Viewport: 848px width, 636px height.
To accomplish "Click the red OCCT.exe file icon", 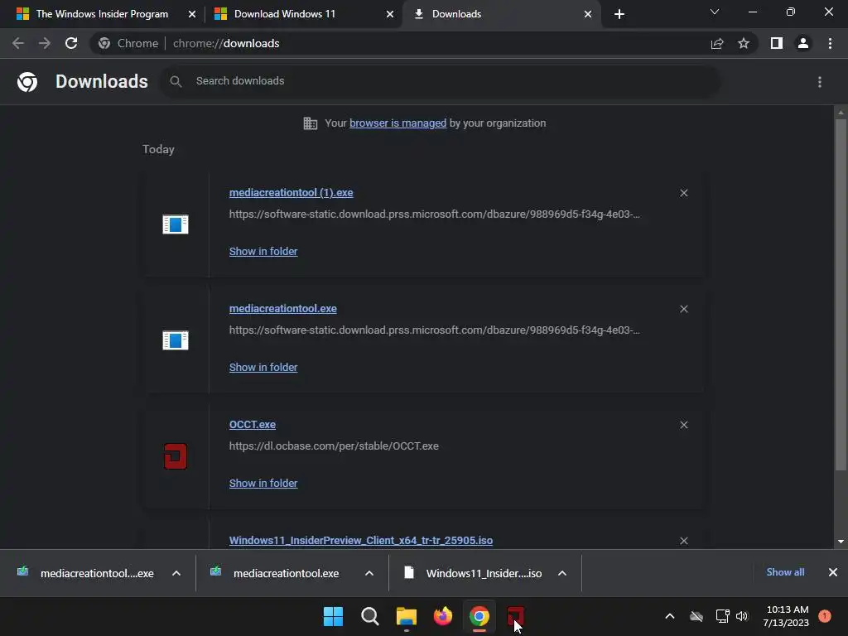I will pos(176,456).
